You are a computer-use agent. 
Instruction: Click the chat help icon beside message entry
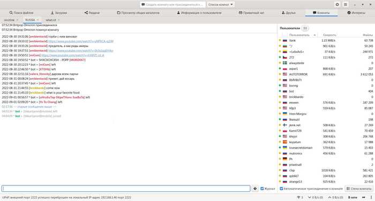coord(255,189)
